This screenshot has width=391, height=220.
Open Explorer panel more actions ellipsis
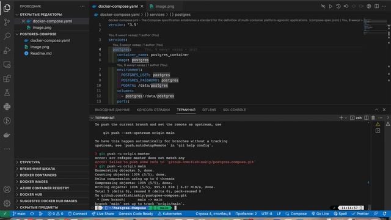tap(82, 6)
